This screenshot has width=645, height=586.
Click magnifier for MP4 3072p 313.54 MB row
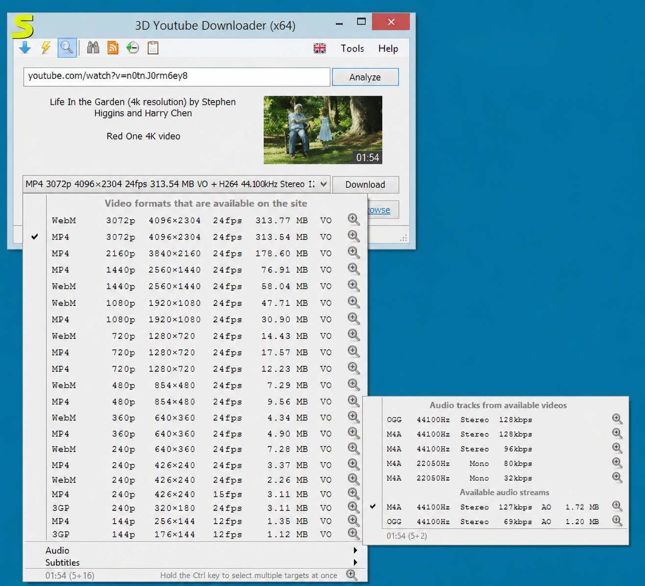(x=353, y=236)
